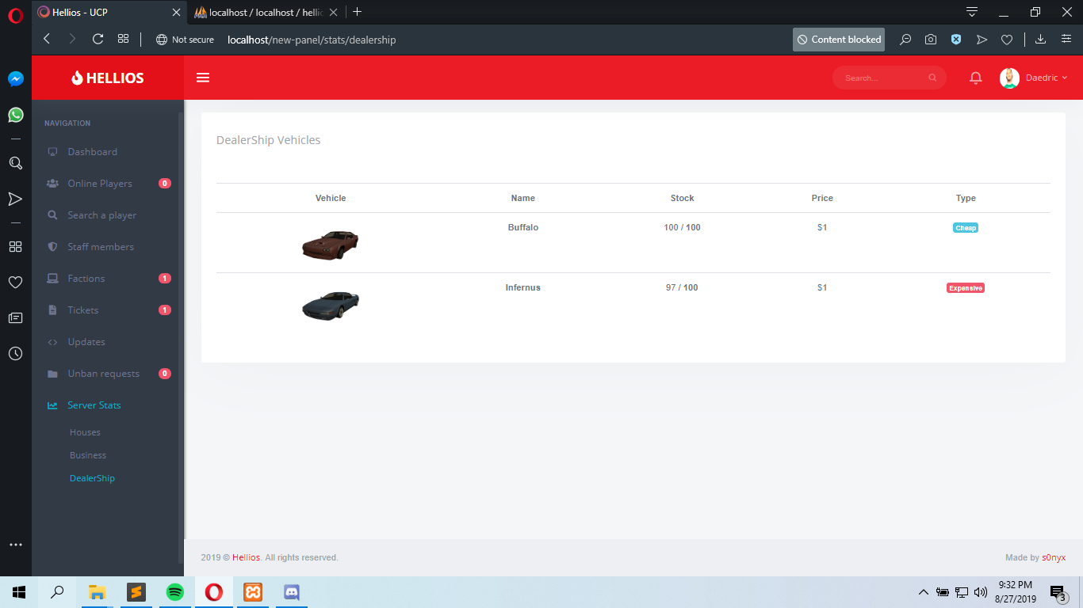Click the search magnifier in panel header
Viewport: 1083px width, 608px height.
click(x=932, y=78)
